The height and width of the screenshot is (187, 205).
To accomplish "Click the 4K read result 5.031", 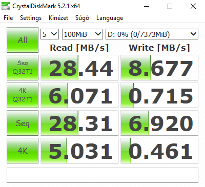I will [x=79, y=151].
